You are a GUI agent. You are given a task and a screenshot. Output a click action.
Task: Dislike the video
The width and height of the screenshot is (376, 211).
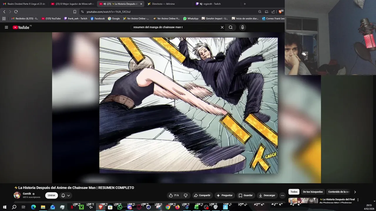(x=186, y=195)
